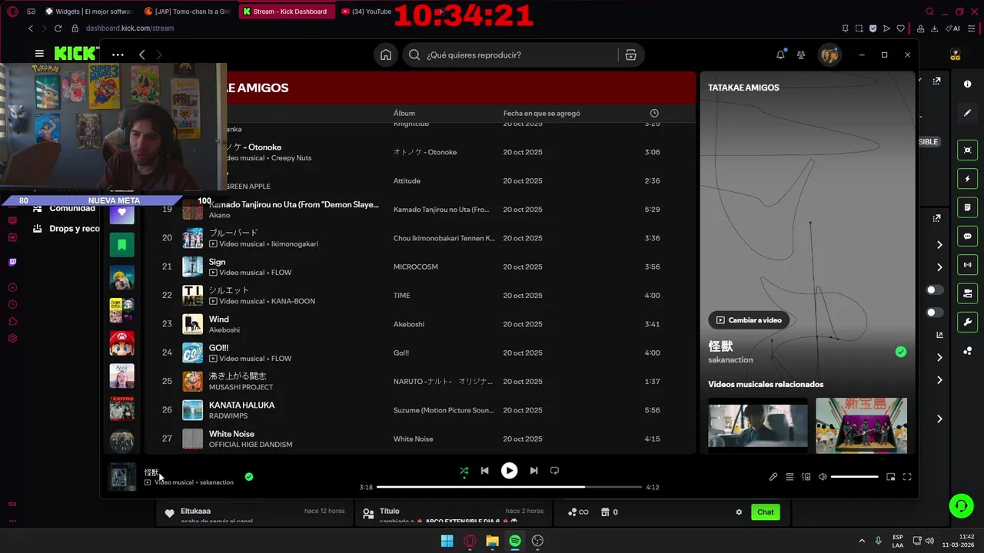Image resolution: width=984 pixels, height=553 pixels.
Task: Skip to next track
Action: coord(534,471)
